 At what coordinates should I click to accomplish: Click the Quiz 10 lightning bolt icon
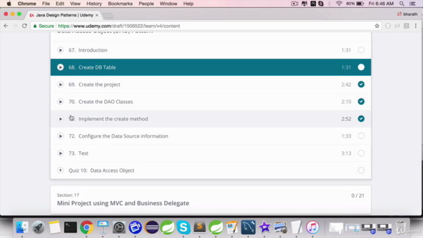(60, 171)
